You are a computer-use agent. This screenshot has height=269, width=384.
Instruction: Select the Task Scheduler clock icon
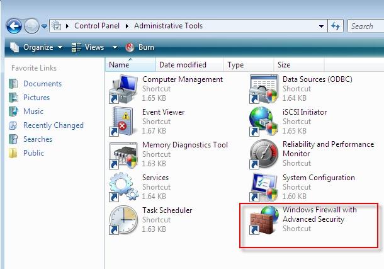coord(123,220)
